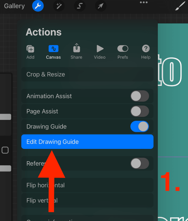Viewport: 188px width, 221px height.
Task: Adjust the upper sidebar brush size slider
Action: 6,117
